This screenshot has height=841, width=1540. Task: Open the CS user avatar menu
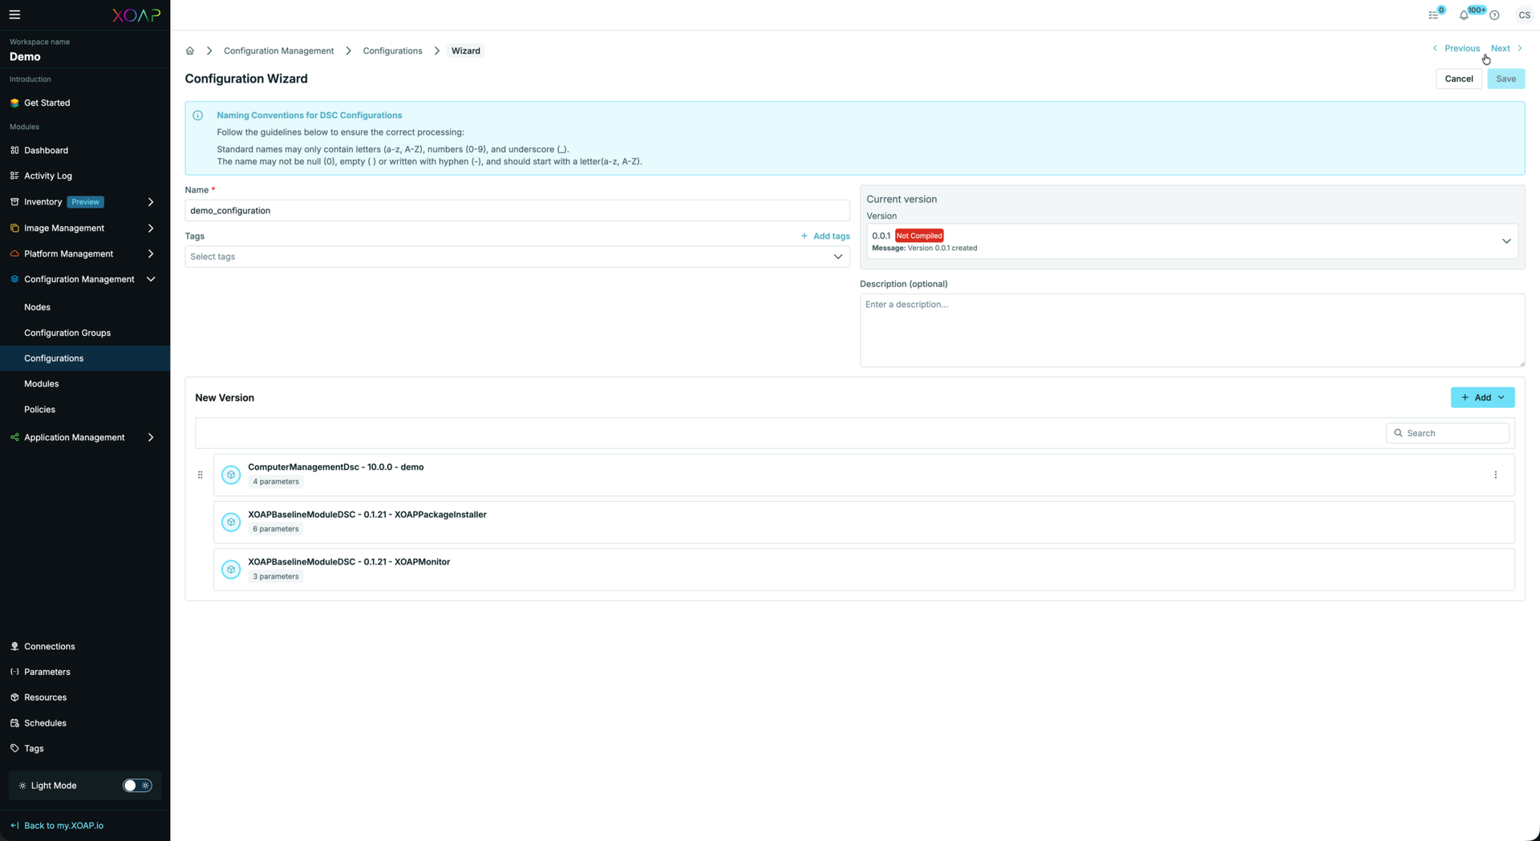pyautogui.click(x=1524, y=15)
